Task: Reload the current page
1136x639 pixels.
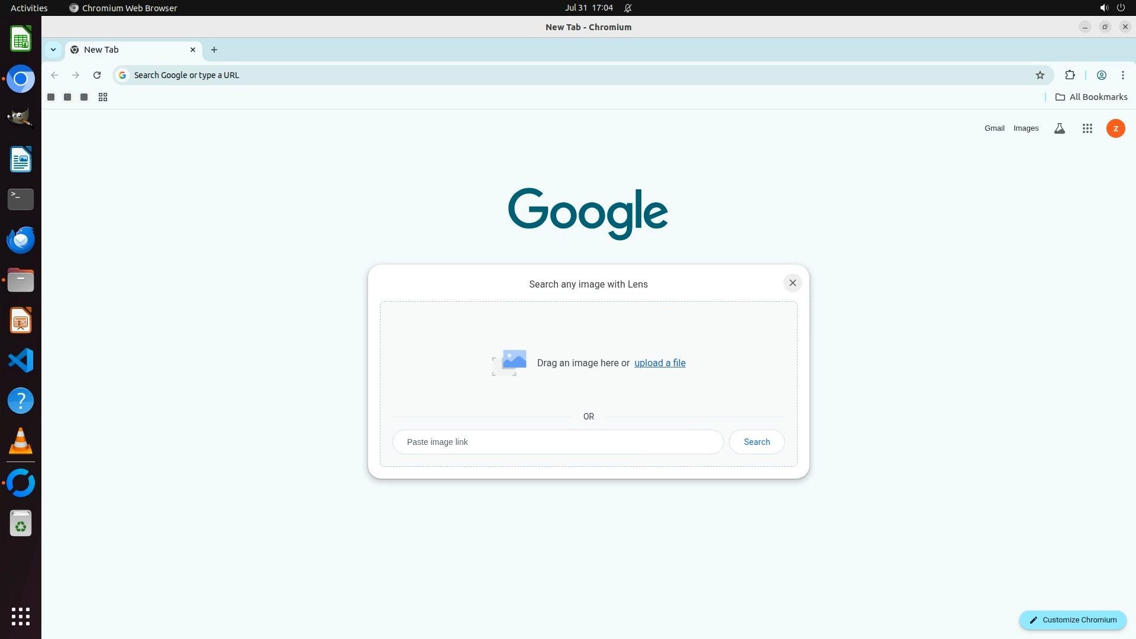Action: point(97,75)
